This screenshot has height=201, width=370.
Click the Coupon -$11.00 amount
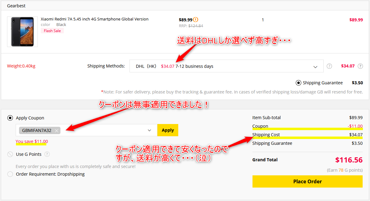[x=355, y=126]
